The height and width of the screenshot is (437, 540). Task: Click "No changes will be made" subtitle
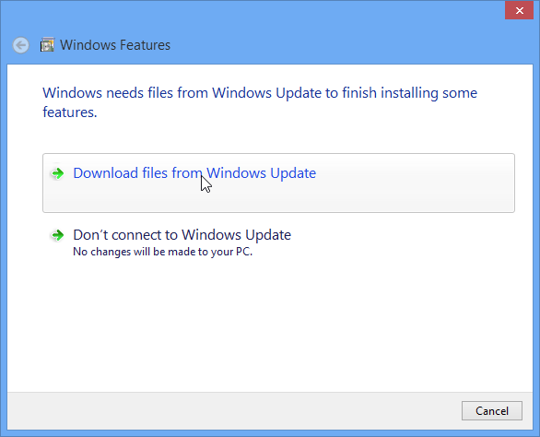(x=162, y=252)
